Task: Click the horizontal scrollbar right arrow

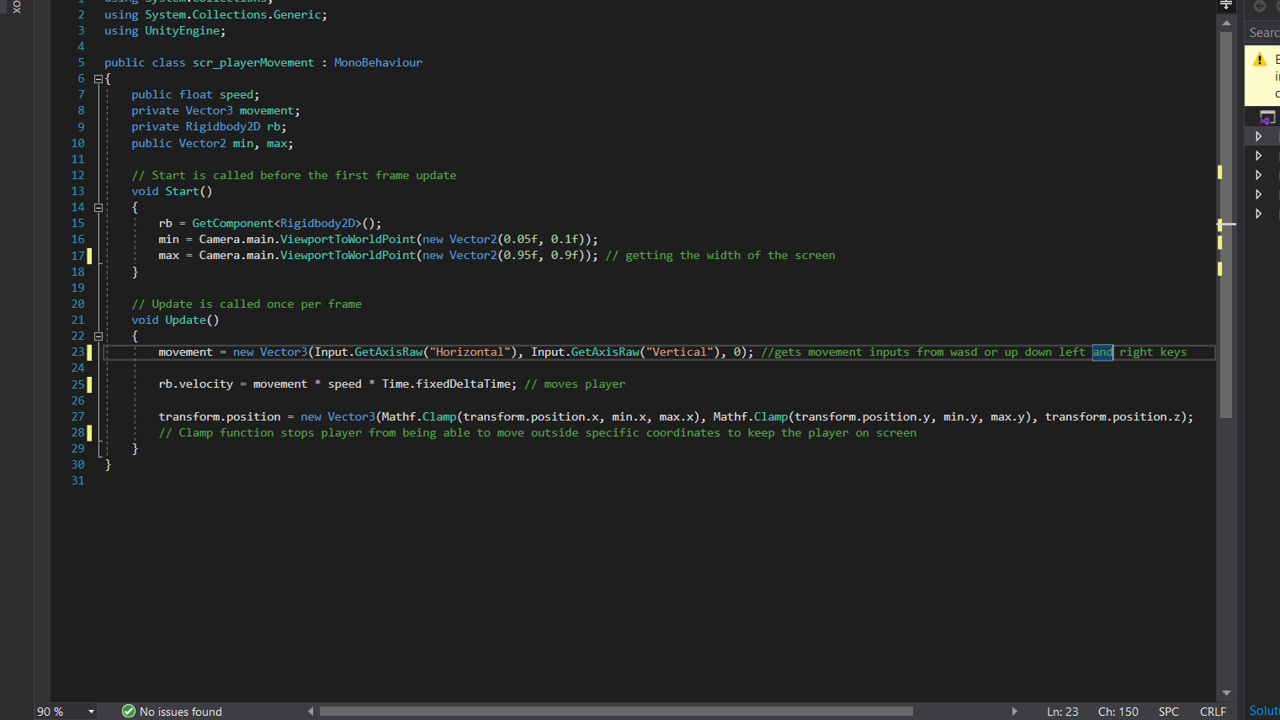Action: 1014,712
